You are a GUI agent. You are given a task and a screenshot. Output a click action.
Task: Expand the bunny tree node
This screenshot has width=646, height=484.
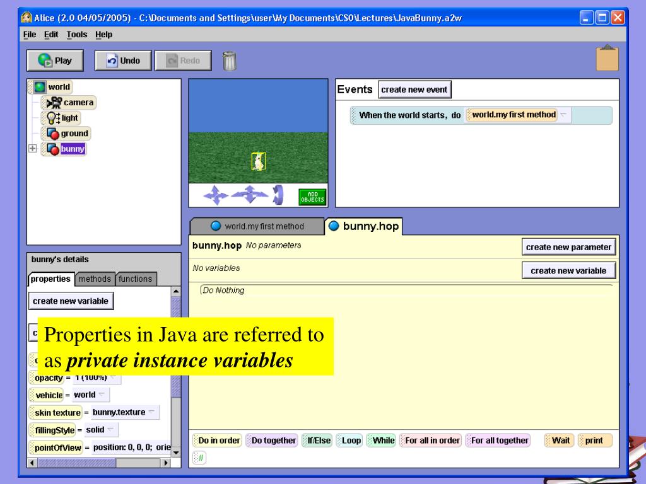pyautogui.click(x=32, y=149)
